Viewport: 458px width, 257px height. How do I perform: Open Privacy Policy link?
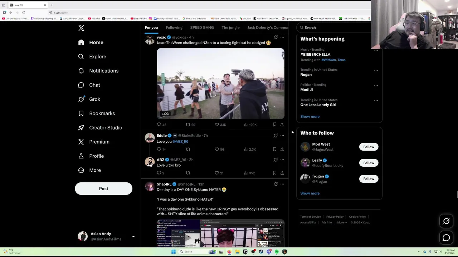tap(335, 217)
